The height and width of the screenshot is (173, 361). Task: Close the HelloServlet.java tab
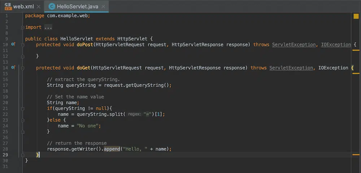click(x=103, y=6)
